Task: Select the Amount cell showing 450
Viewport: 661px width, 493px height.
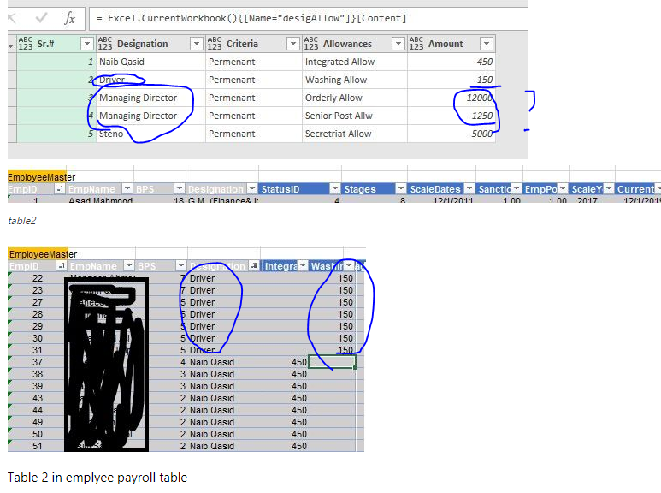Action: 451,62
